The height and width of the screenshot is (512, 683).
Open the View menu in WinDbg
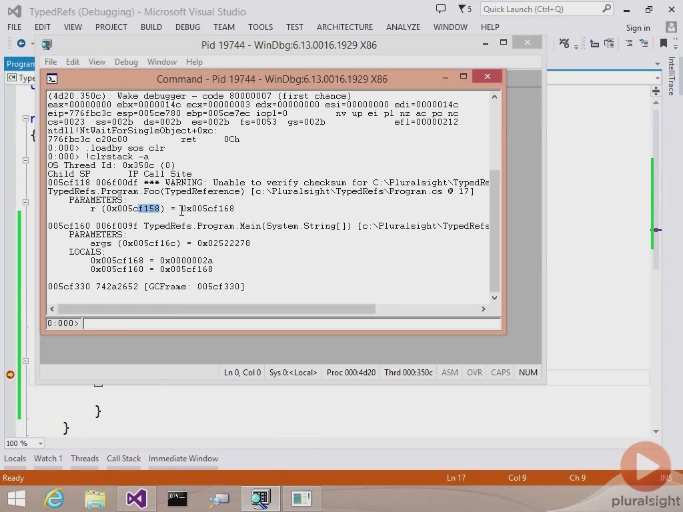(97, 62)
